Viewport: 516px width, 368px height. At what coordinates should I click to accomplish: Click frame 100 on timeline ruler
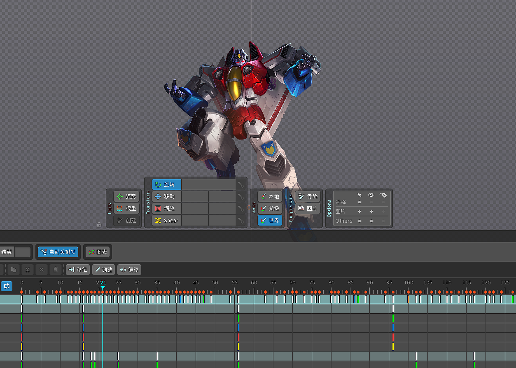point(409,282)
